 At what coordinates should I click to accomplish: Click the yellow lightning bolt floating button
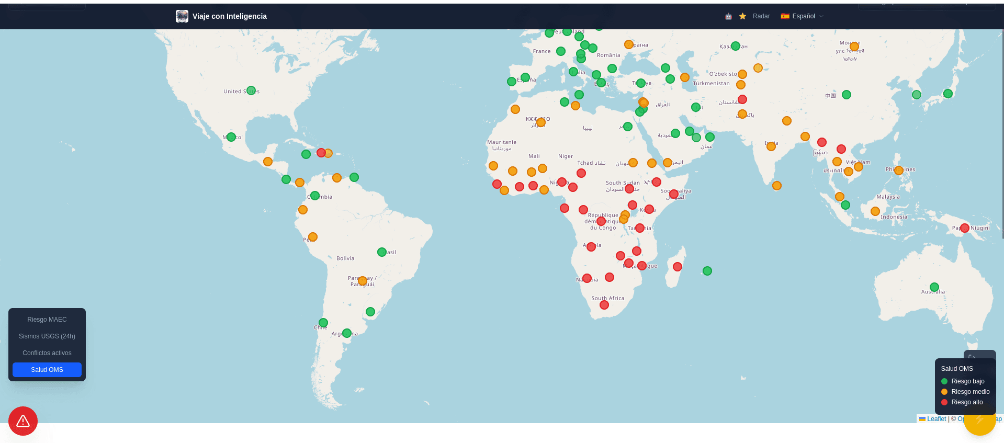click(979, 420)
